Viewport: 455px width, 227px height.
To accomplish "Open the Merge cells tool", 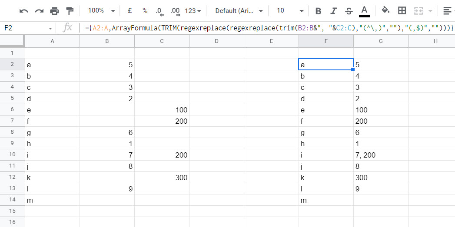I will (418, 11).
